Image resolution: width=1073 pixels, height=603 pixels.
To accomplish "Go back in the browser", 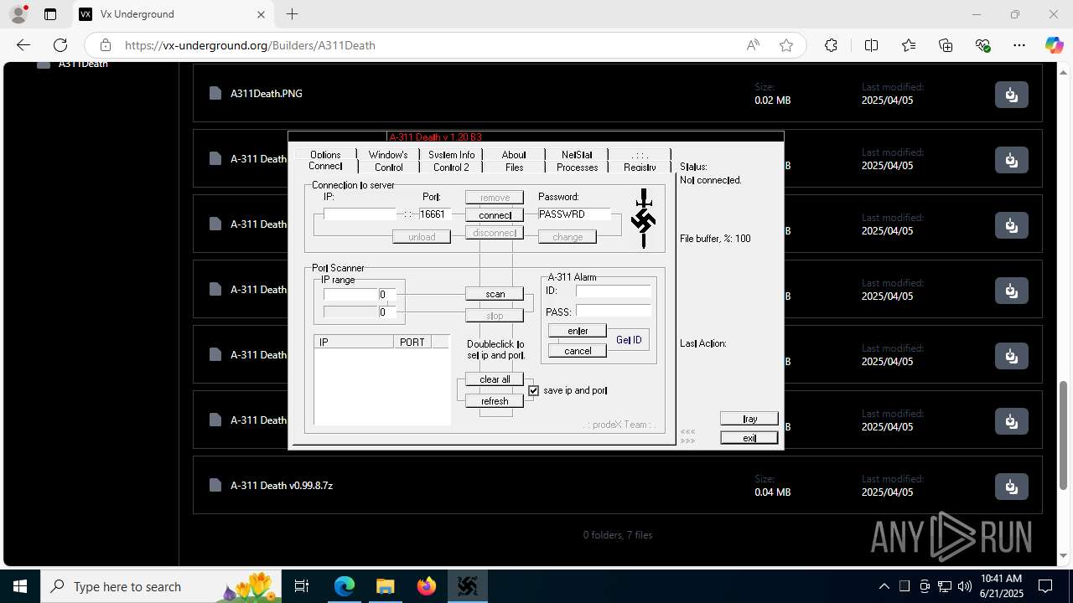I will pos(23,45).
